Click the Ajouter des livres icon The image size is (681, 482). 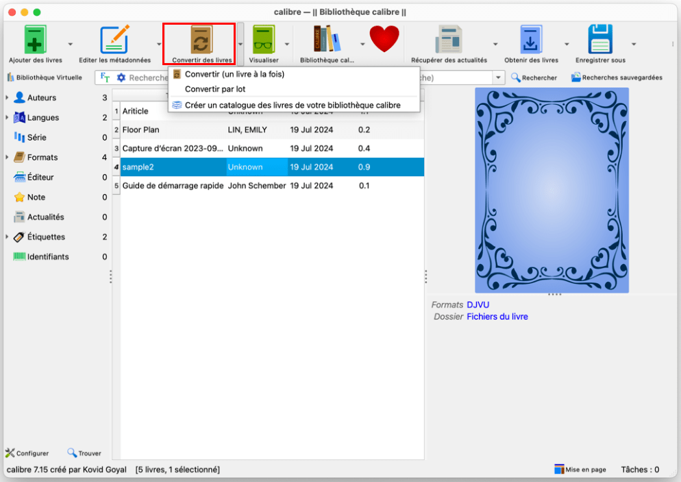click(35, 40)
